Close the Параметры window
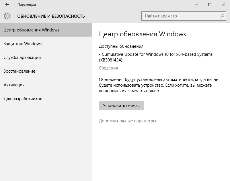This screenshot has height=181, width=230. pos(223,5)
